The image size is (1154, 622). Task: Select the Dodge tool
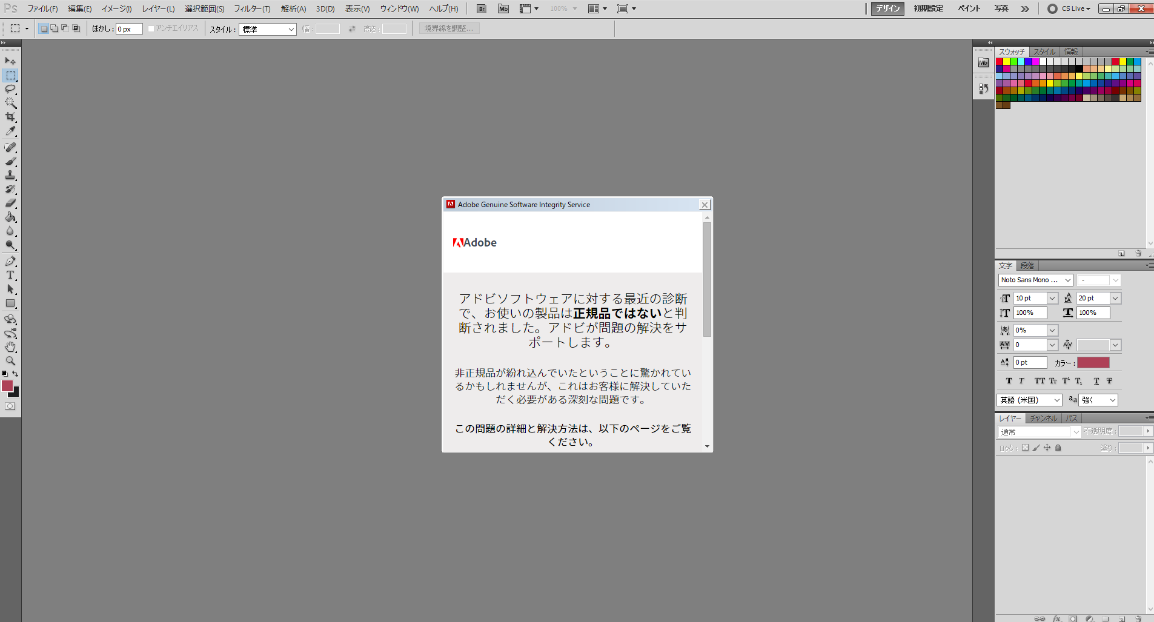[x=10, y=245]
